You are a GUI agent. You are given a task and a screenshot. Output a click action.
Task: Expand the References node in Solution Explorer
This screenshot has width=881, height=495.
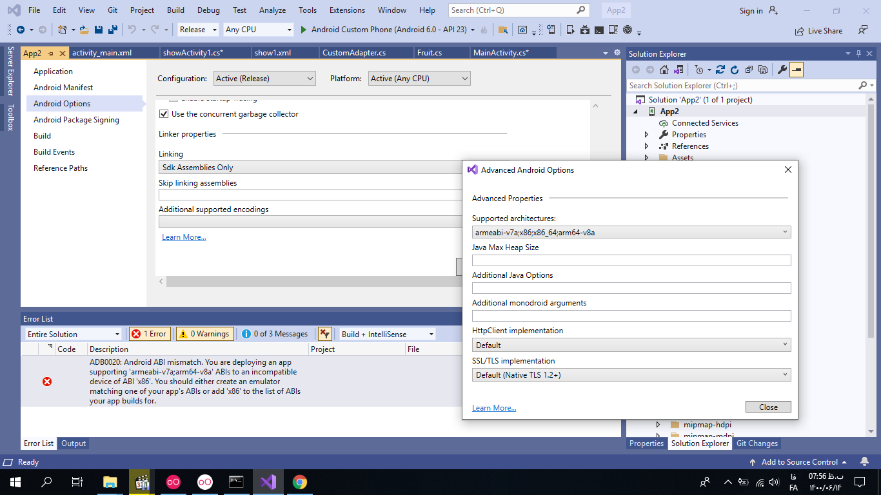click(x=647, y=146)
